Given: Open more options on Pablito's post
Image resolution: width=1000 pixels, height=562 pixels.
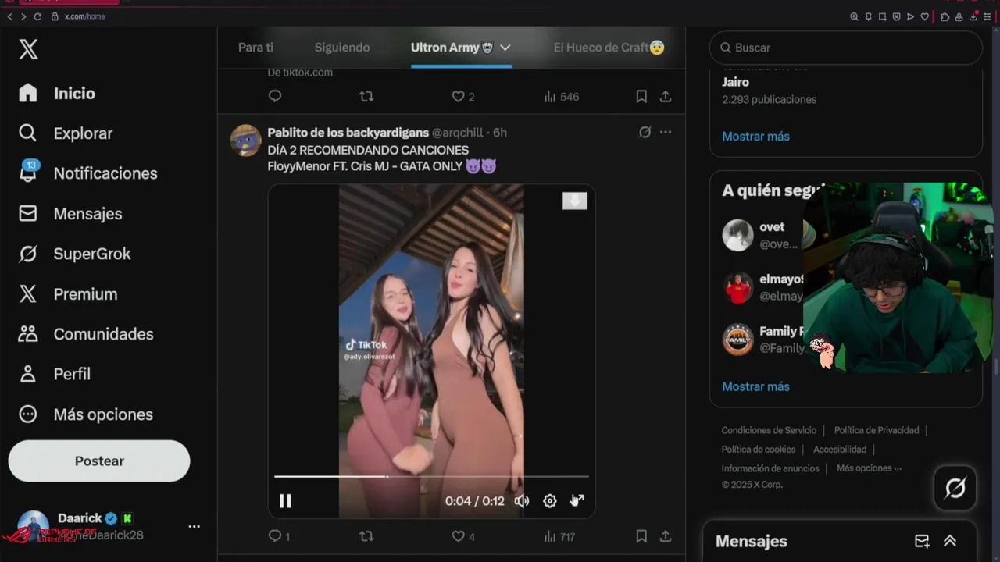Looking at the screenshot, I should point(666,133).
